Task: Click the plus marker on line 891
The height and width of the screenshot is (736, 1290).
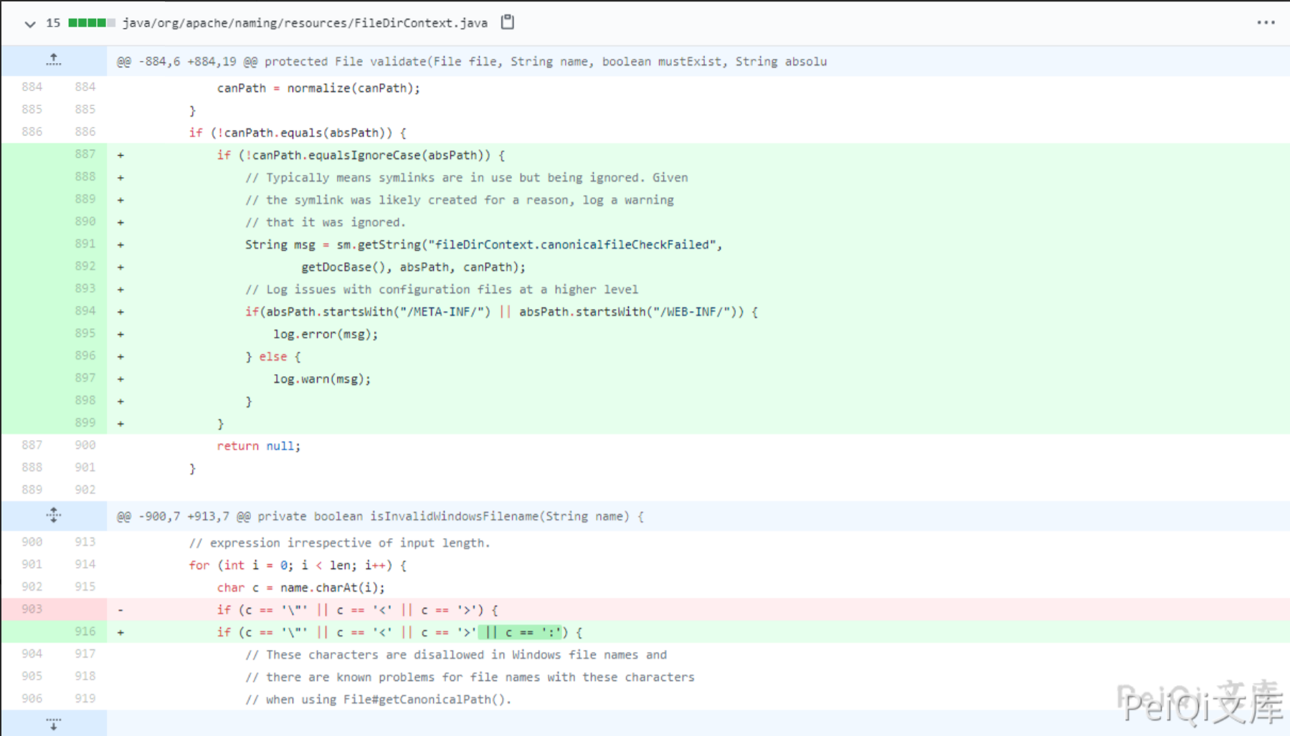Action: [x=120, y=244]
